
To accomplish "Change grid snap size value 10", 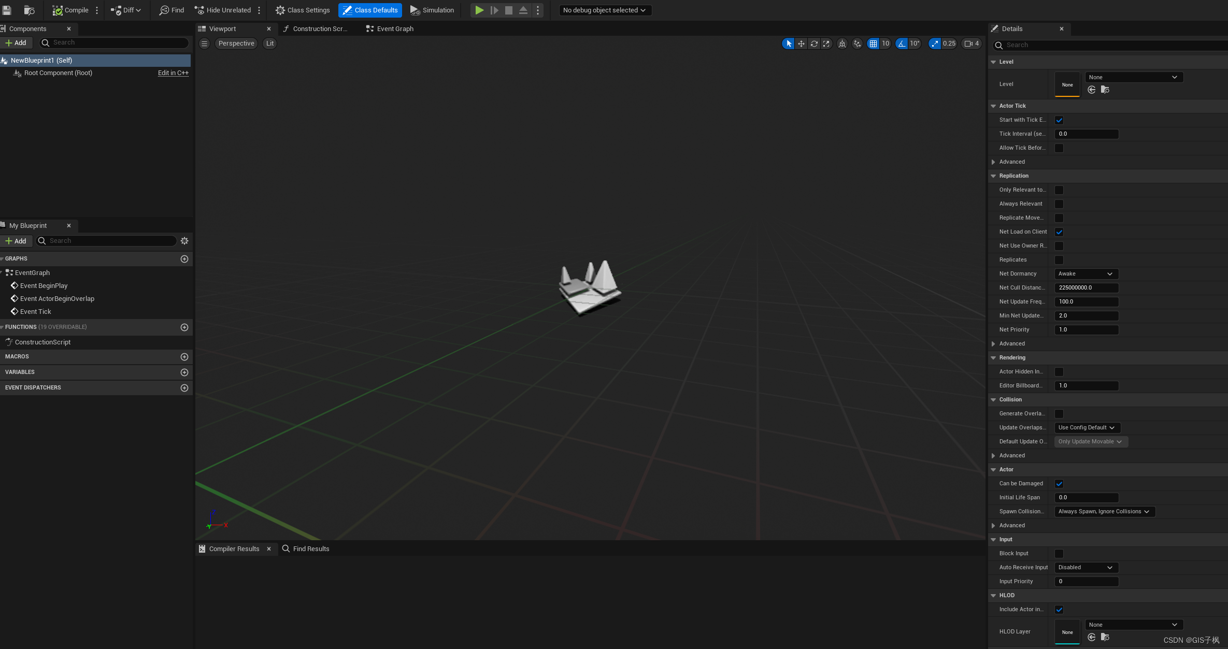I will point(886,44).
